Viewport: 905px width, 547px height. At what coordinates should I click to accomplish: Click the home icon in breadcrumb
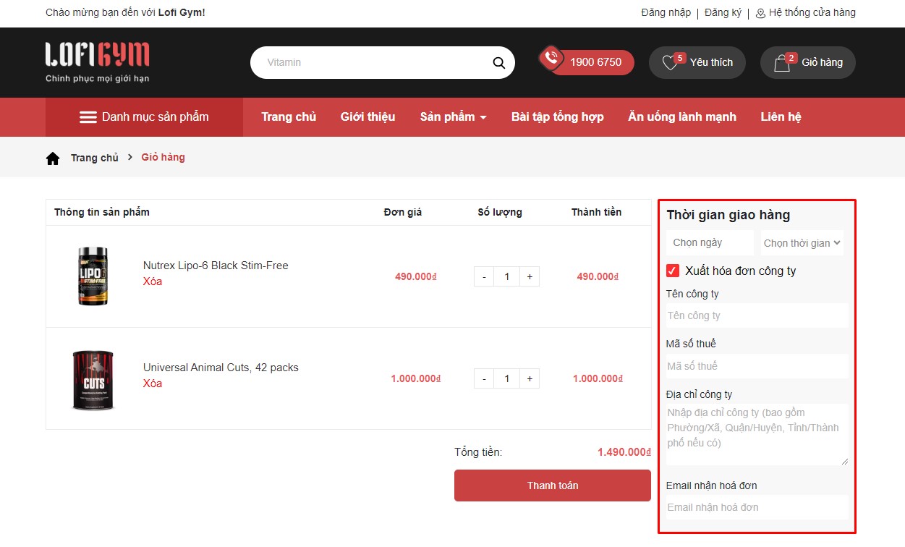tap(53, 158)
